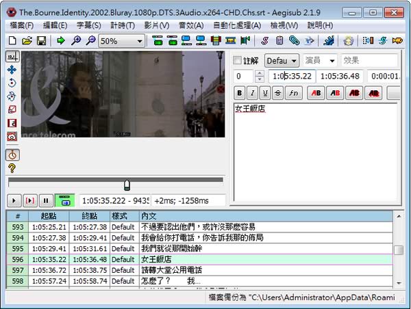Click the video seek bar slider handle

pos(127,185)
